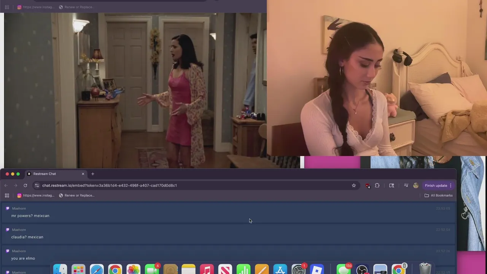Close the Restream Chat tab

83,174
